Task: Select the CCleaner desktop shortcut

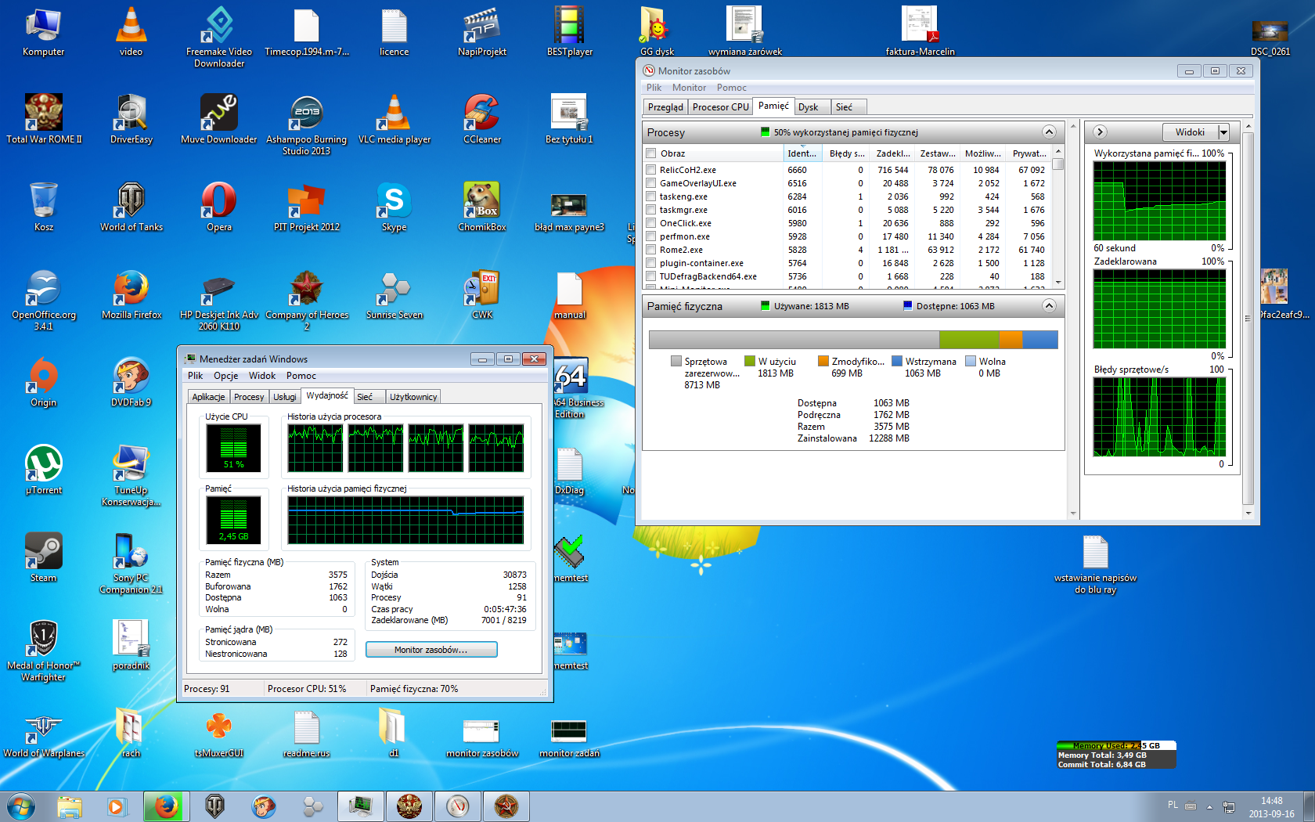Action: click(482, 120)
